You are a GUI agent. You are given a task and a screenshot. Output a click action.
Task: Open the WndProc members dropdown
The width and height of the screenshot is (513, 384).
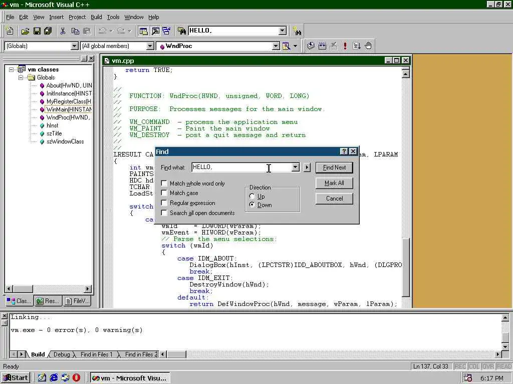pyautogui.click(x=276, y=46)
